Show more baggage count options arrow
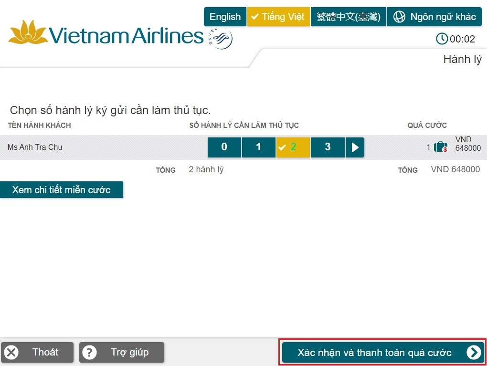Viewport: 487px width, 366px height. click(x=355, y=147)
